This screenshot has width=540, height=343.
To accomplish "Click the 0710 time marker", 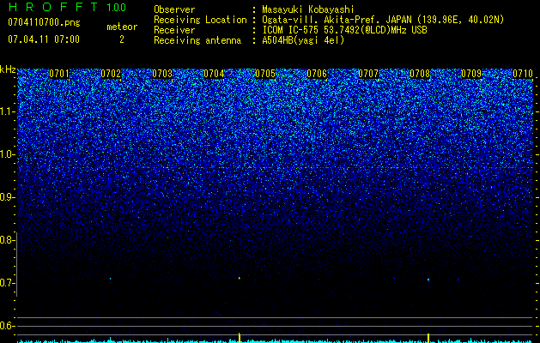I will pos(523,74).
